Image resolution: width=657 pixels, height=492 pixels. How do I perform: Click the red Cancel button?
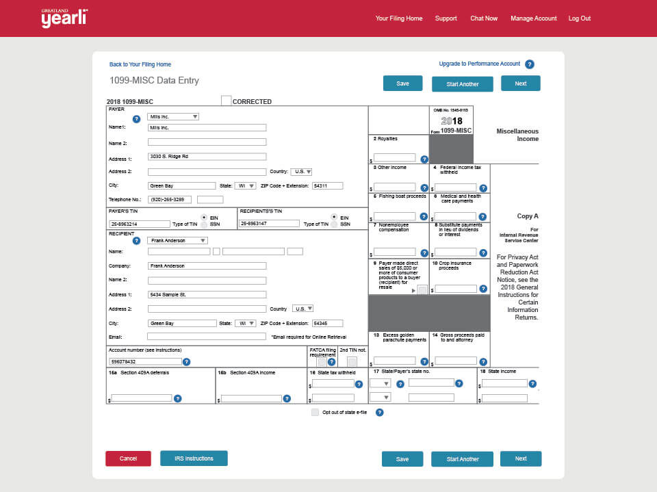point(128,458)
